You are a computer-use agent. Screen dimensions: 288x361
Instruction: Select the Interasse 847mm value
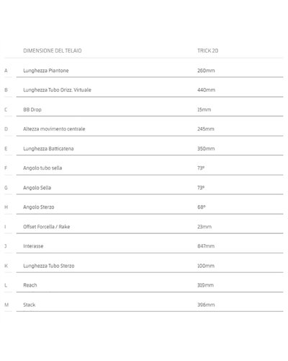click(x=206, y=246)
